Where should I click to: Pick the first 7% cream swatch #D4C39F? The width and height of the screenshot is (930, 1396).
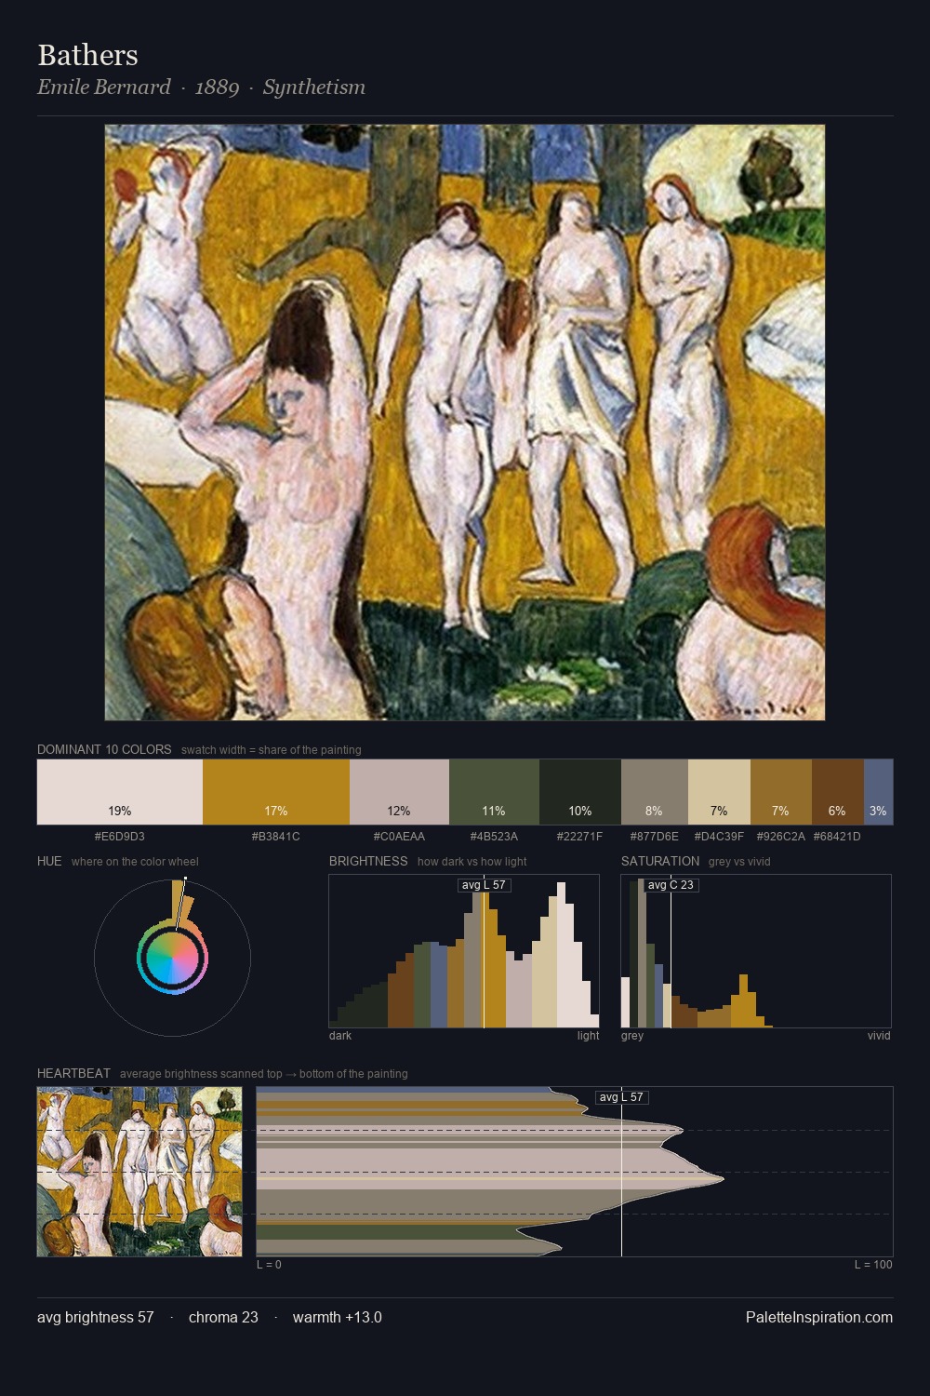point(719,792)
